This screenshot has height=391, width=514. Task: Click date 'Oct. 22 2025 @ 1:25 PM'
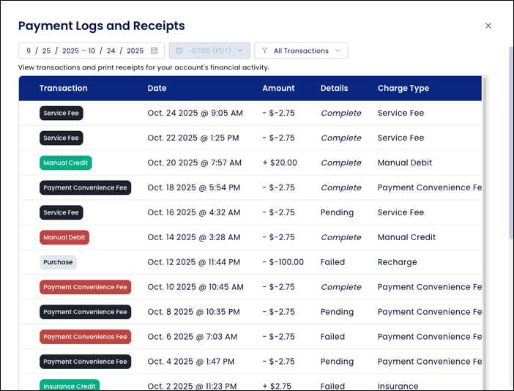(193, 138)
